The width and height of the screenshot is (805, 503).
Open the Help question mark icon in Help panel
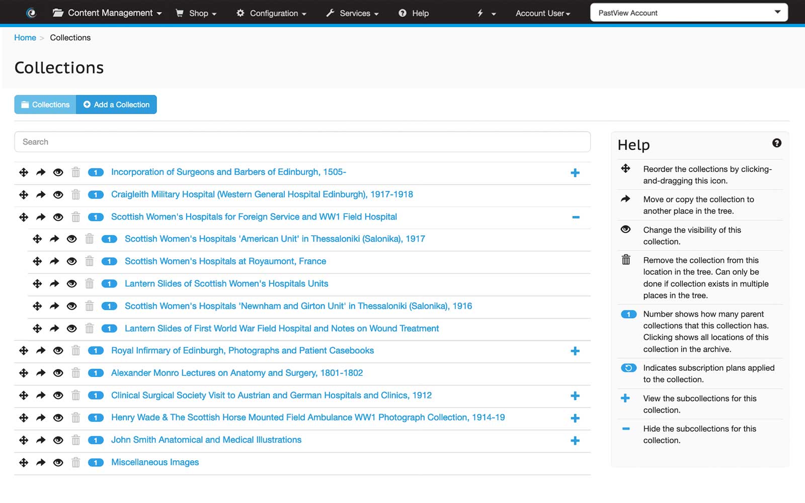[x=776, y=143]
